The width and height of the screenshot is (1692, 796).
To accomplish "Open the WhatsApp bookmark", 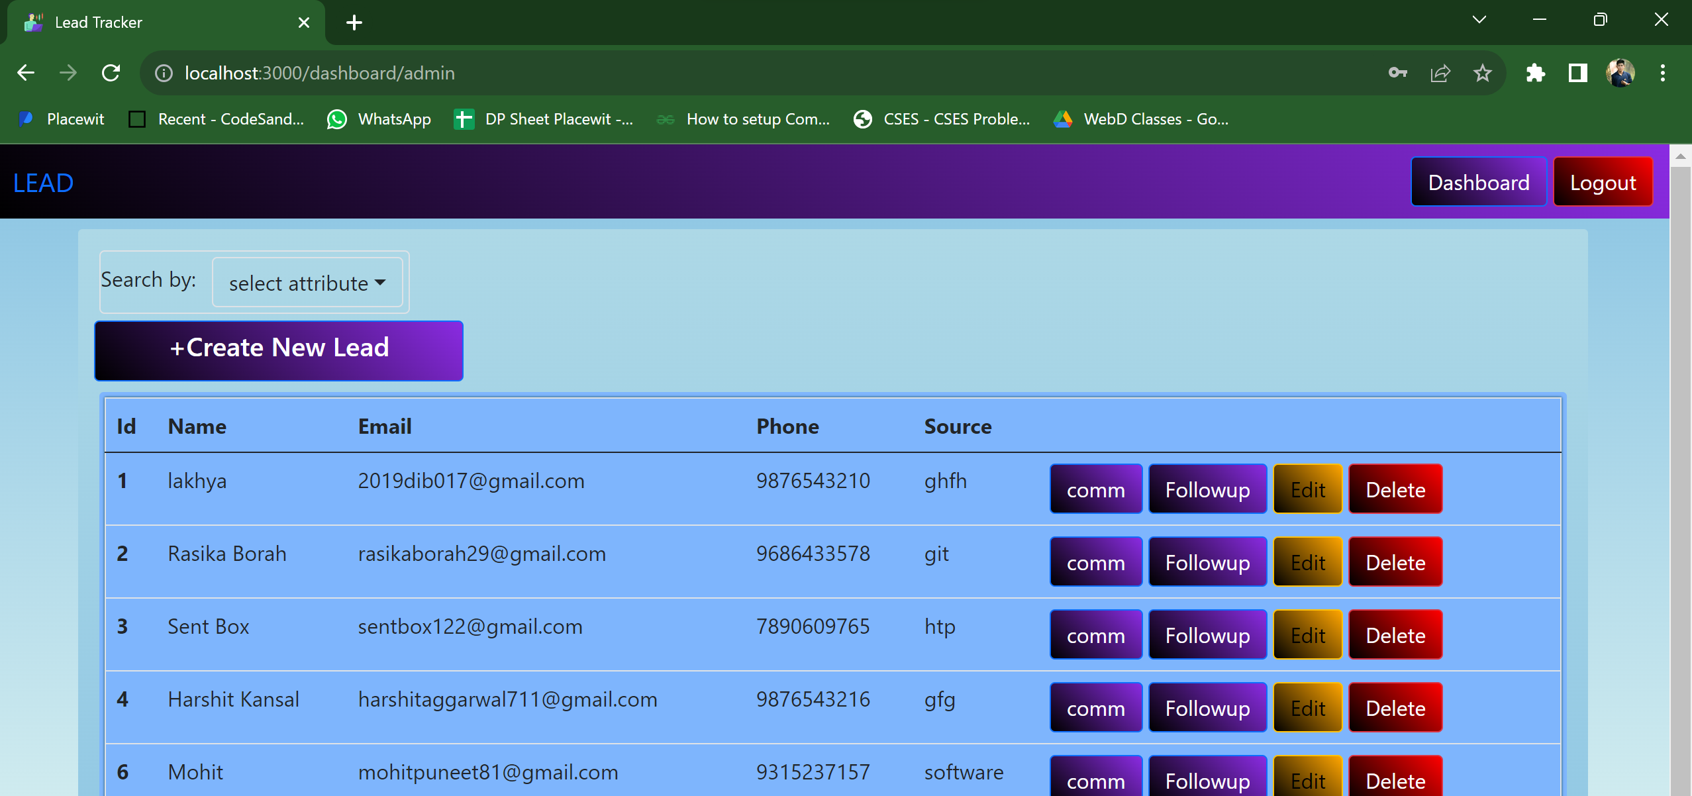I will 379,119.
